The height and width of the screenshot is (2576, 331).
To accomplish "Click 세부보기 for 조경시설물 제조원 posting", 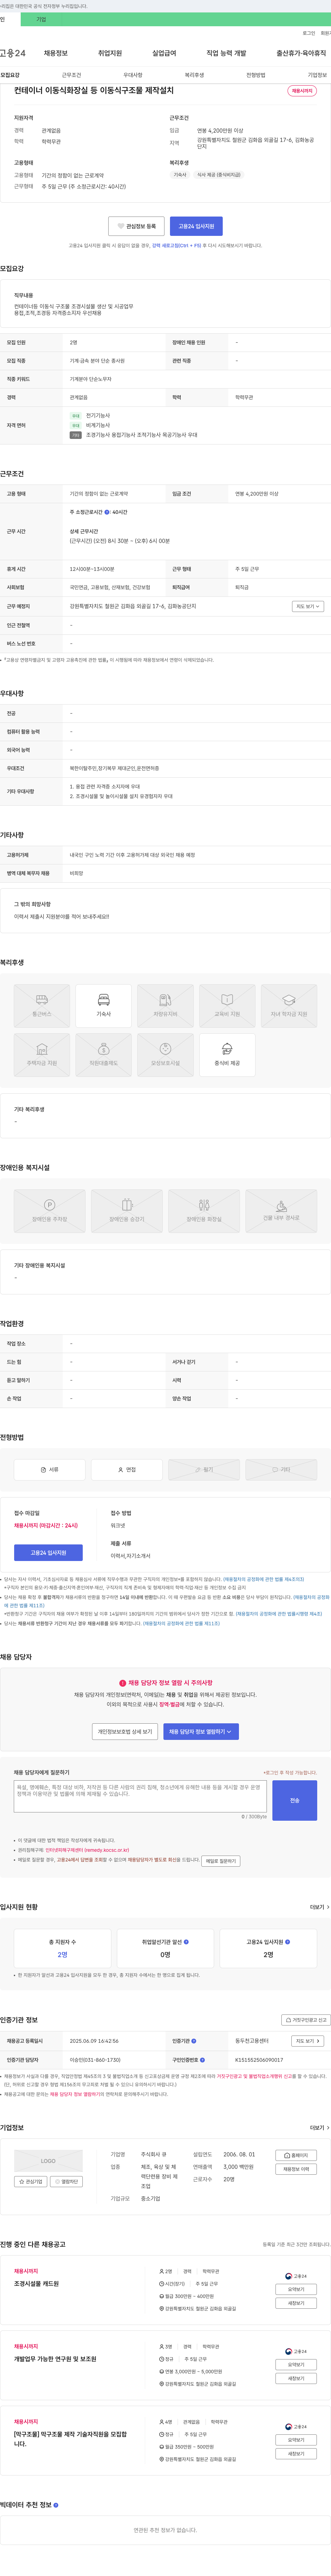I will click(296, 2303).
